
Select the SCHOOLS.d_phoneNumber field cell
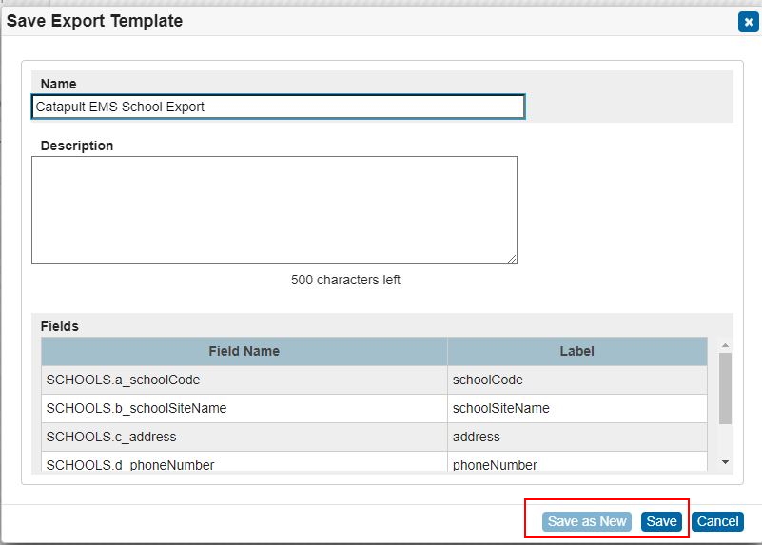point(244,461)
